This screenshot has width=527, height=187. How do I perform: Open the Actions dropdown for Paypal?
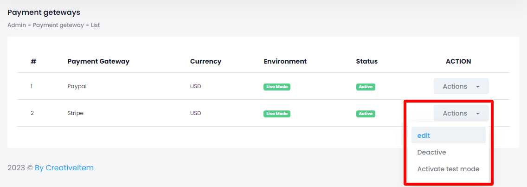point(461,86)
